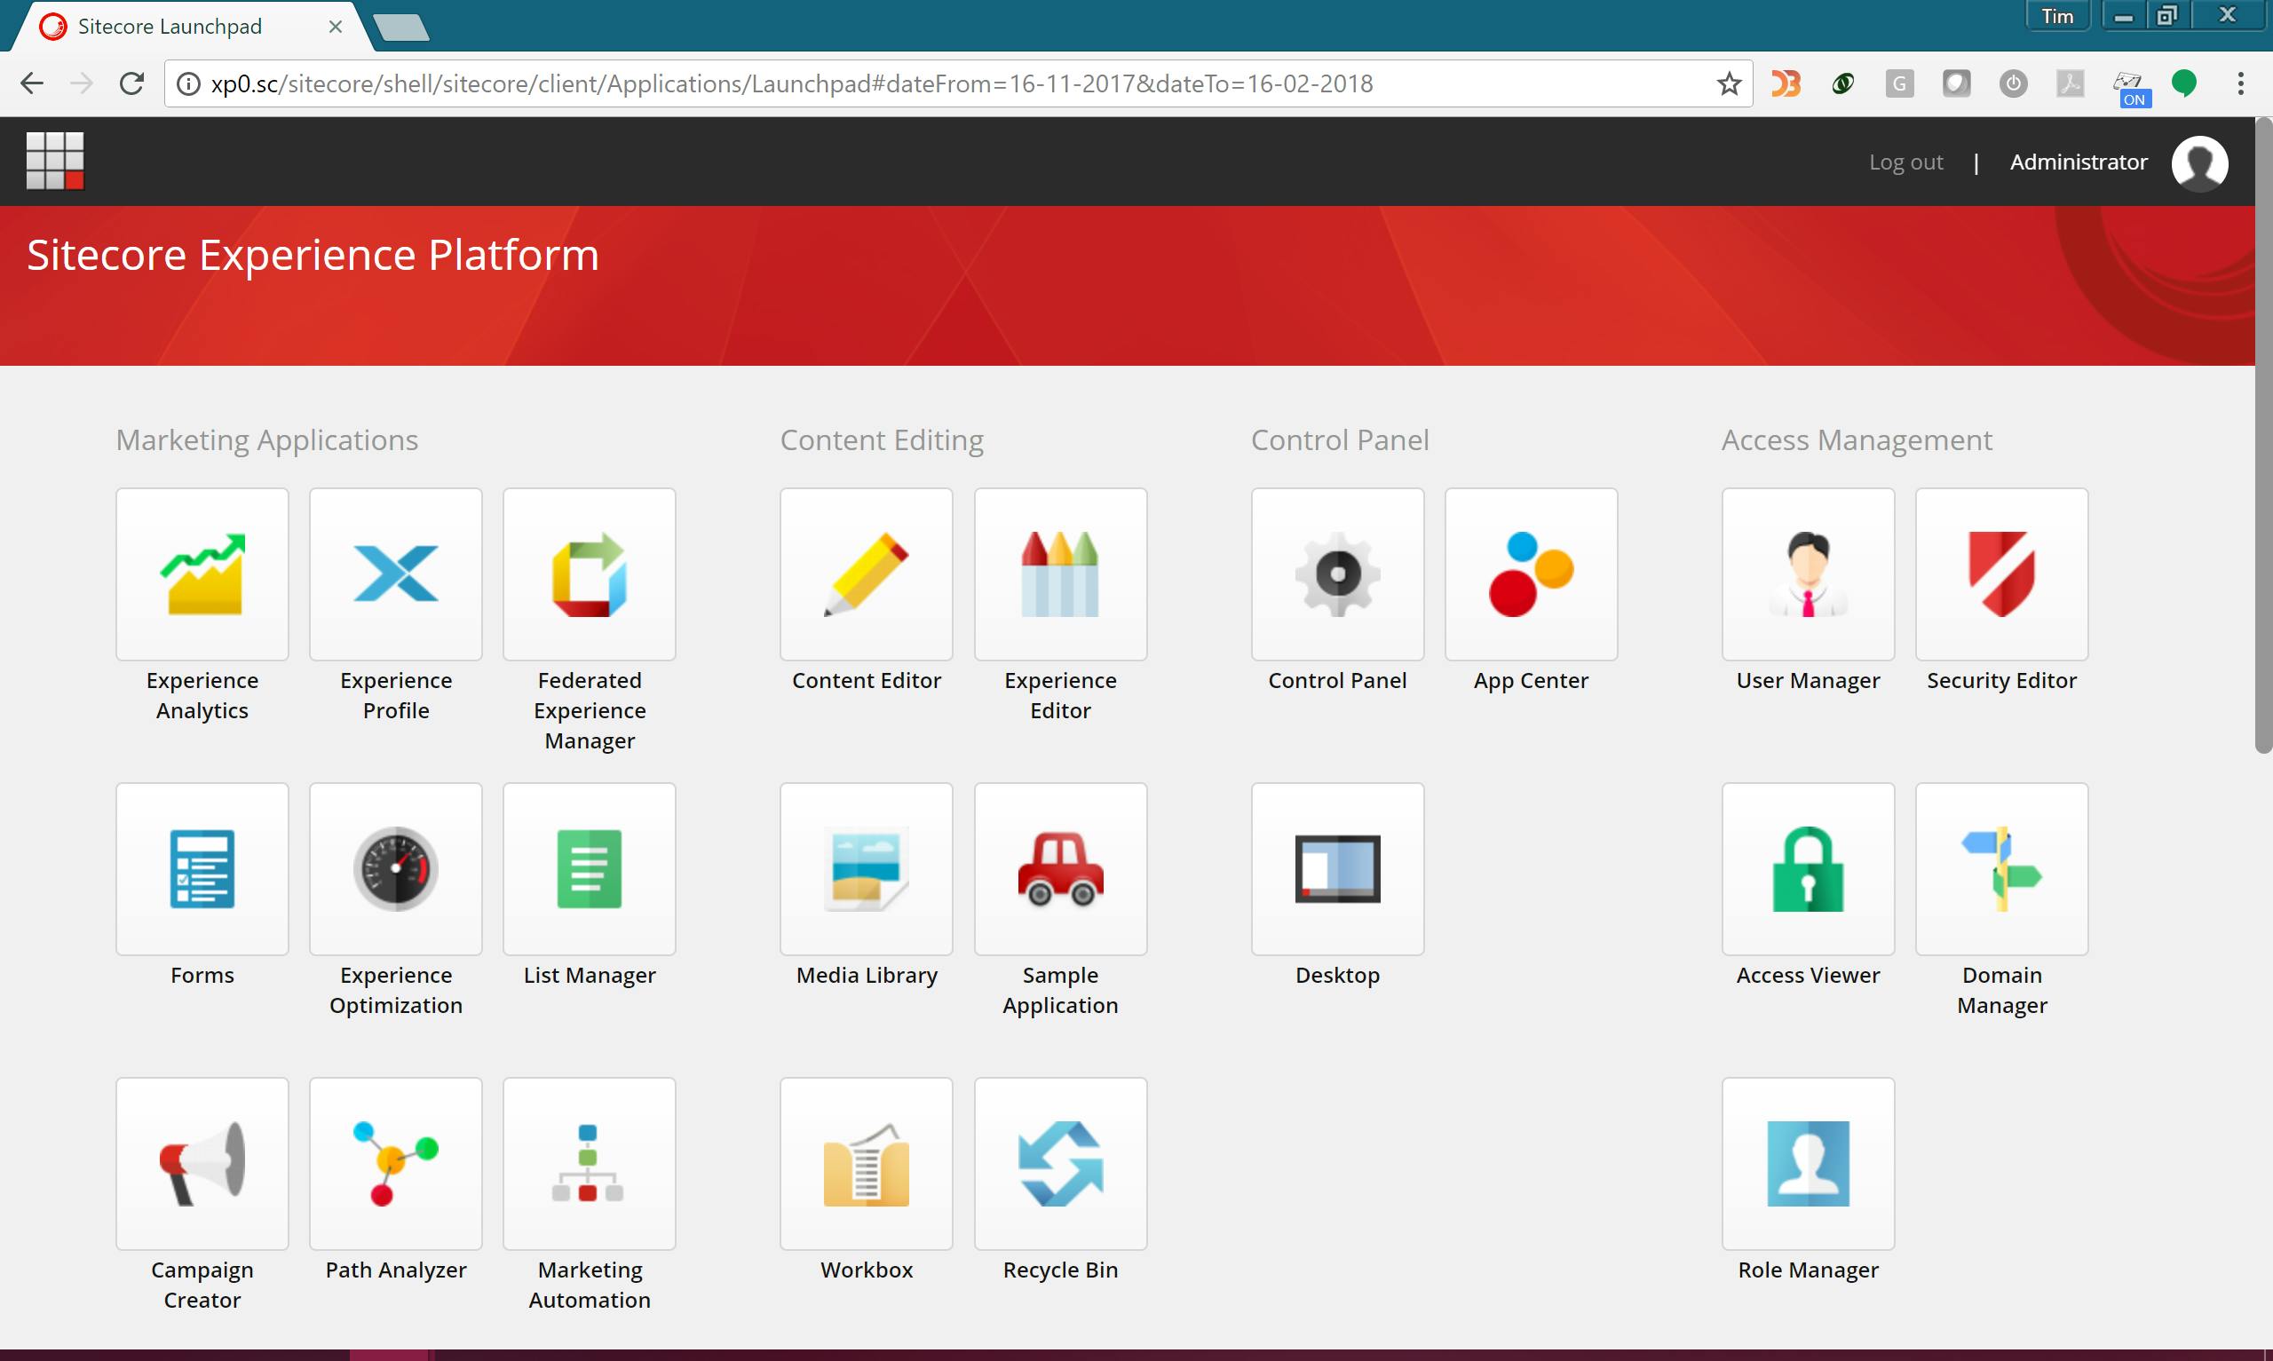
Task: Open a new browser tab
Action: coord(401,28)
